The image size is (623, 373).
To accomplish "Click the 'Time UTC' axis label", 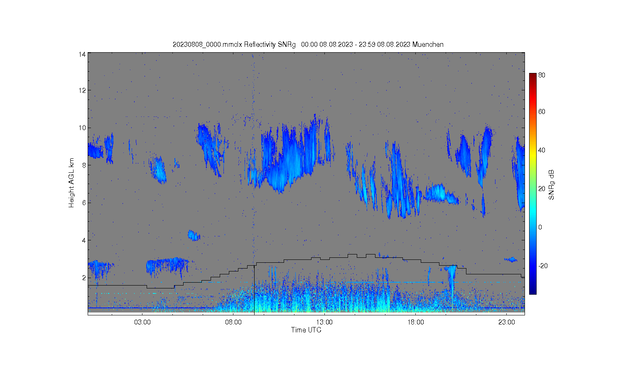I will coord(306,330).
